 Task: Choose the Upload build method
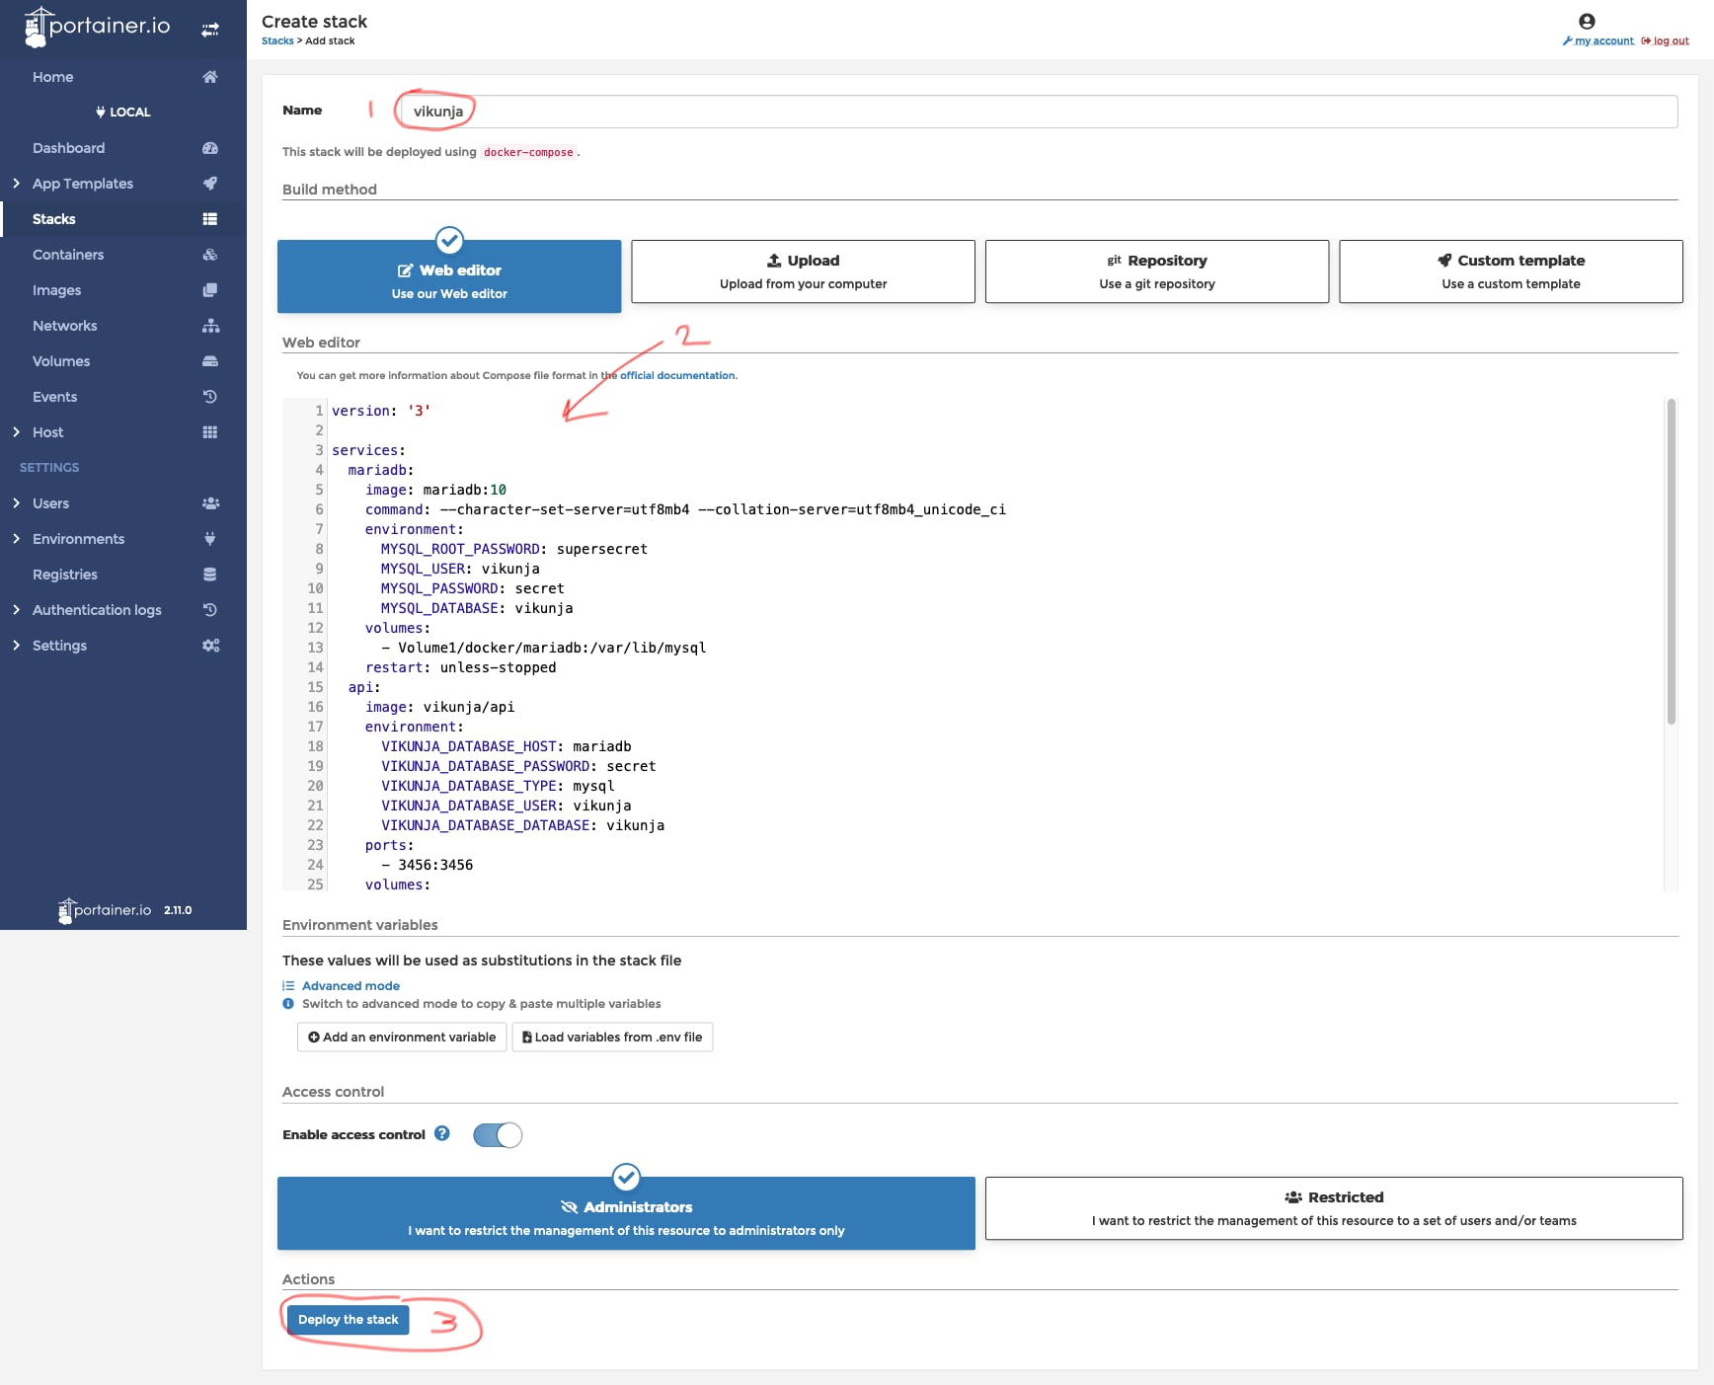pyautogui.click(x=803, y=271)
